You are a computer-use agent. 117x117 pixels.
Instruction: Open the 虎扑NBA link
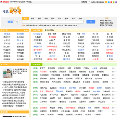(x=98, y=78)
